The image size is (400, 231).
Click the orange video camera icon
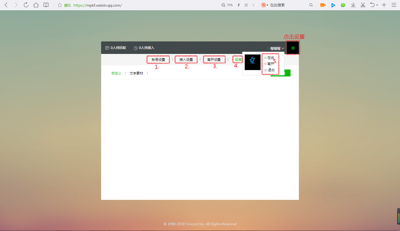322,5
